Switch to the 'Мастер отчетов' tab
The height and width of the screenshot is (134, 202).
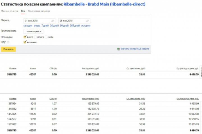click(x=10, y=11)
